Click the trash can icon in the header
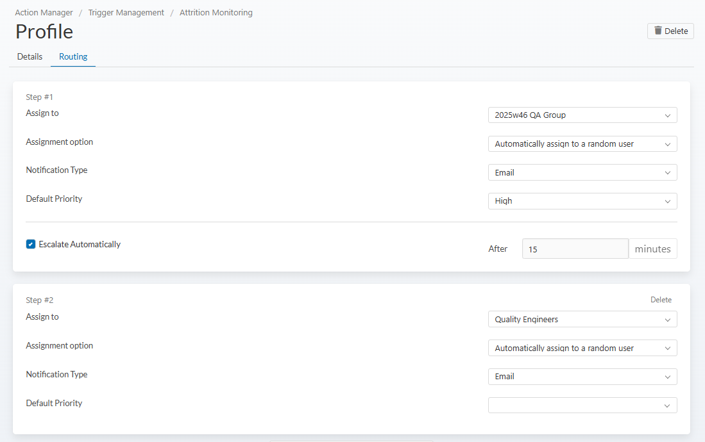The height and width of the screenshot is (442, 705). 658,31
